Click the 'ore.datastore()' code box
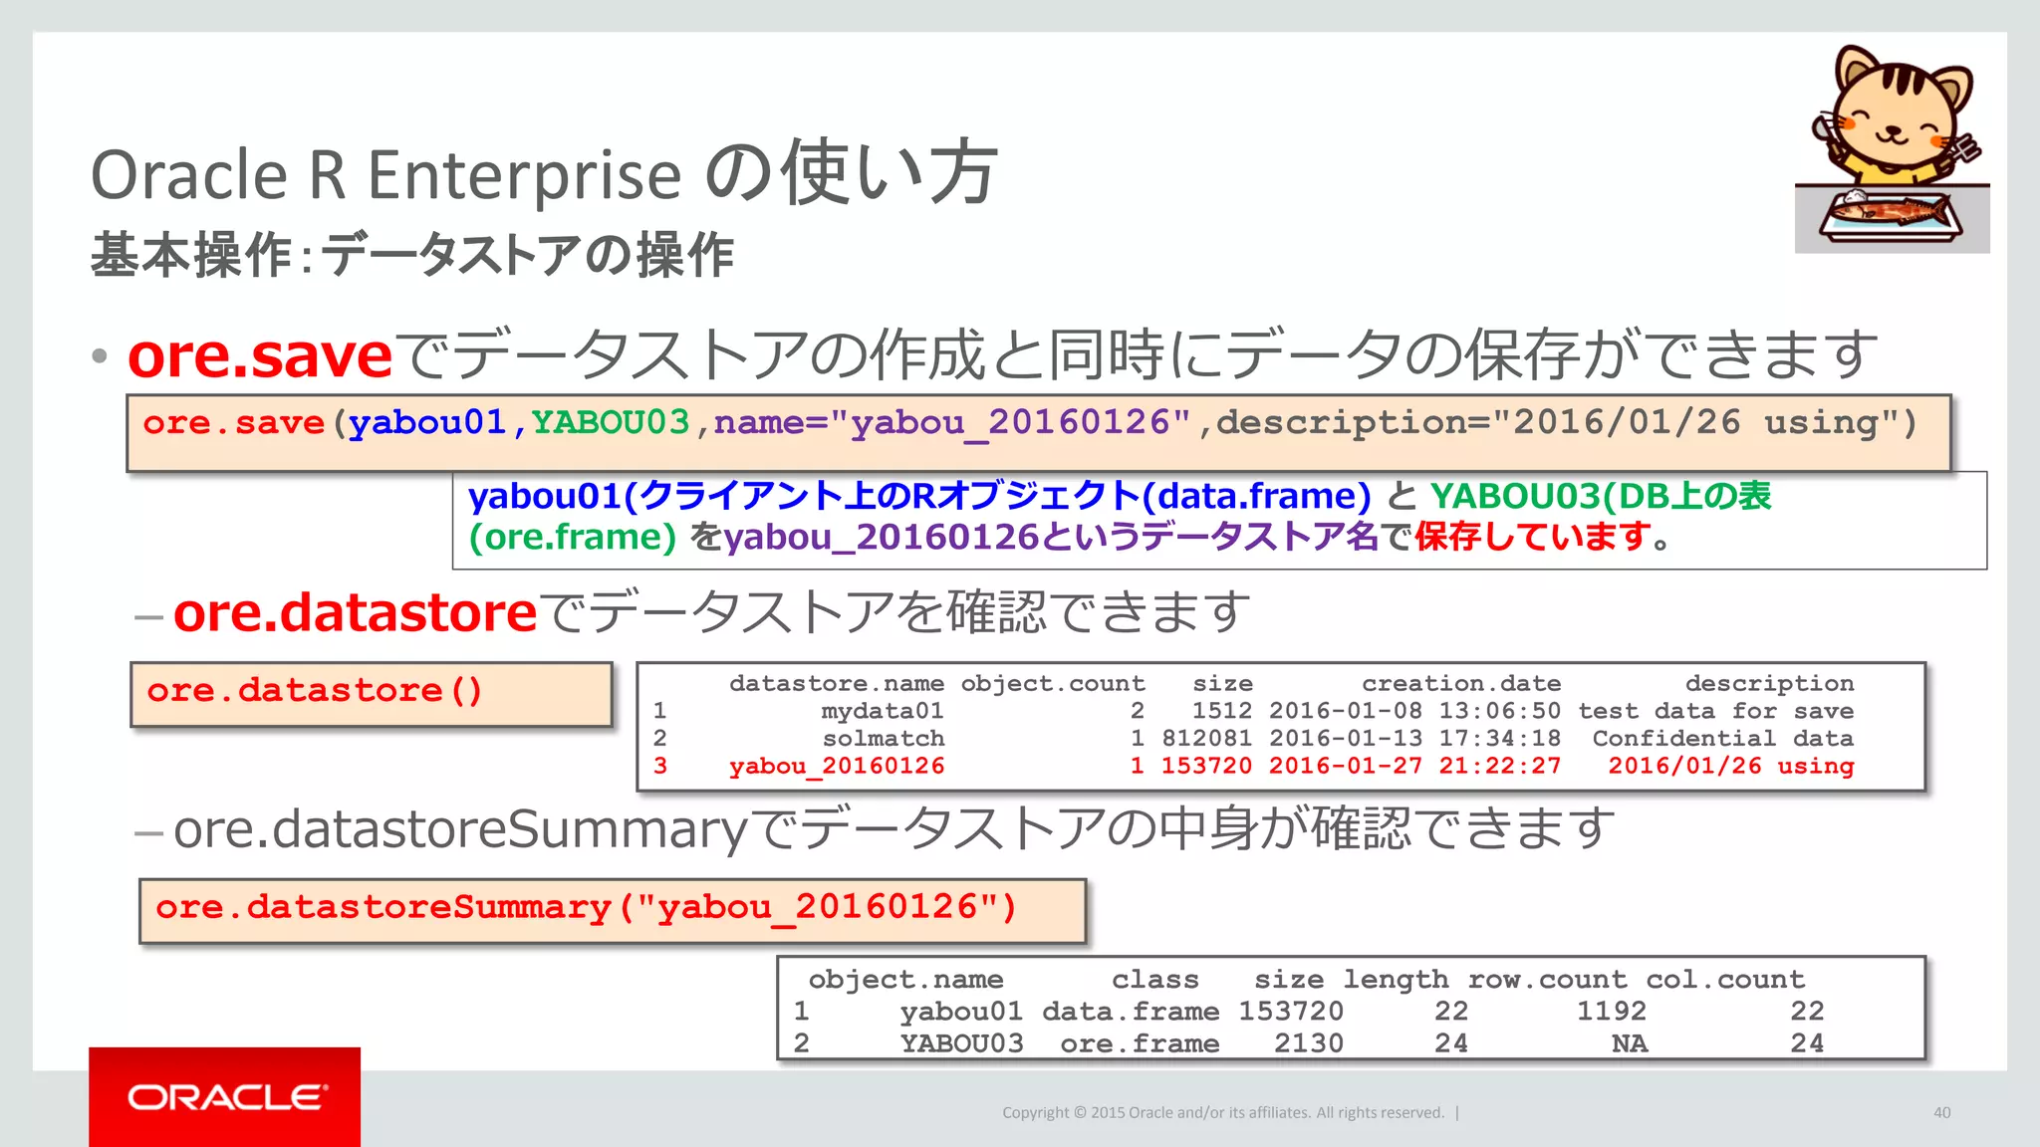Image resolution: width=2040 pixels, height=1147 pixels. (x=372, y=694)
